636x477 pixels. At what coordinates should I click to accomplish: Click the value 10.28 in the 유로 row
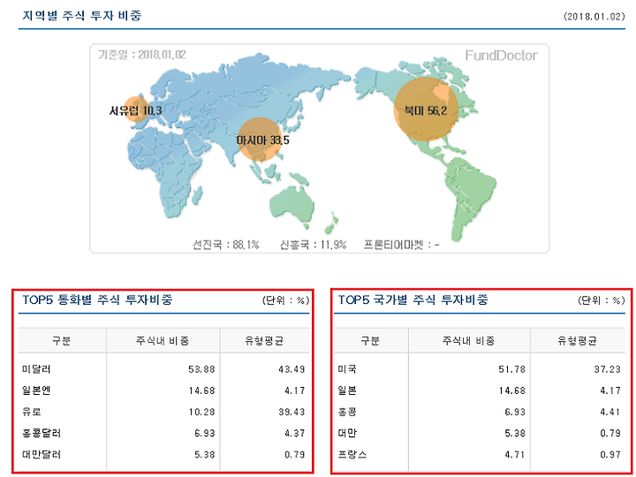(201, 413)
